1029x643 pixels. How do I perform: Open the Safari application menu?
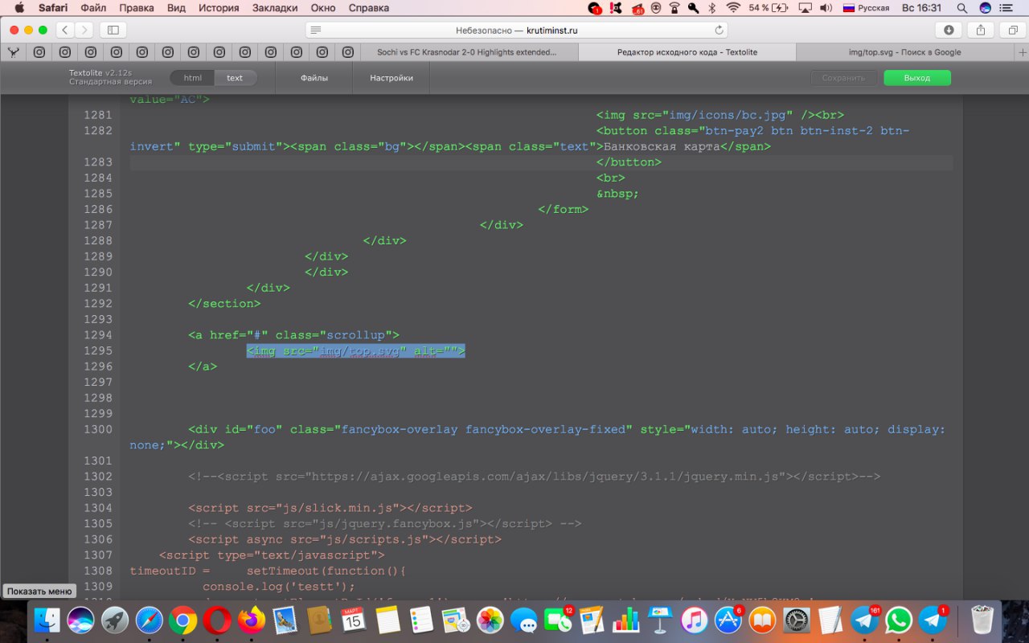[53, 8]
